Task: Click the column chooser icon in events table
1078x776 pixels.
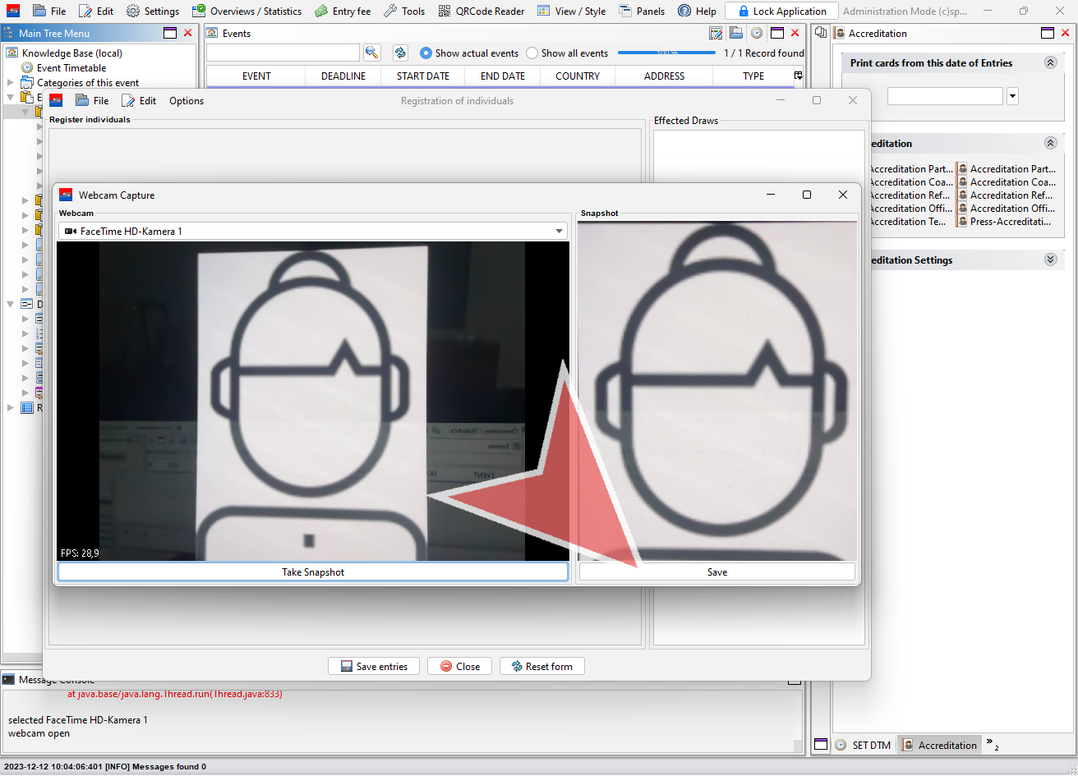Action: pos(798,76)
